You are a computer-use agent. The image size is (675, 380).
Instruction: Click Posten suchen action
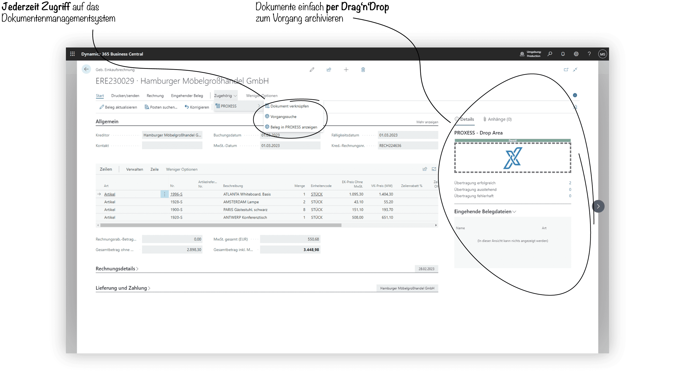click(161, 107)
